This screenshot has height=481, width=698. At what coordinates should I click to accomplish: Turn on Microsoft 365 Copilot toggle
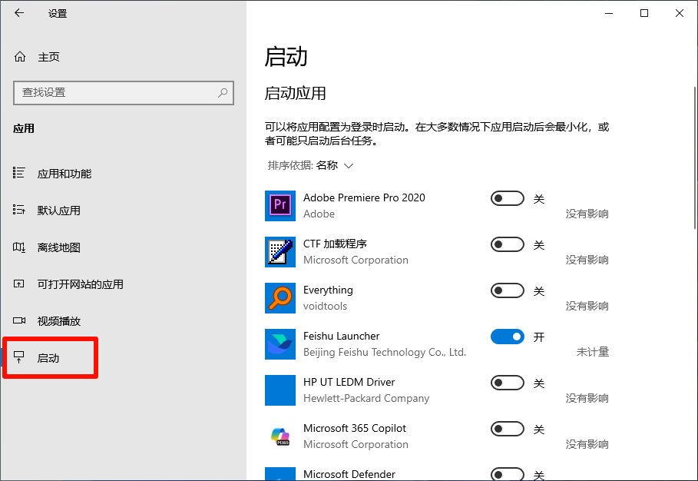508,429
